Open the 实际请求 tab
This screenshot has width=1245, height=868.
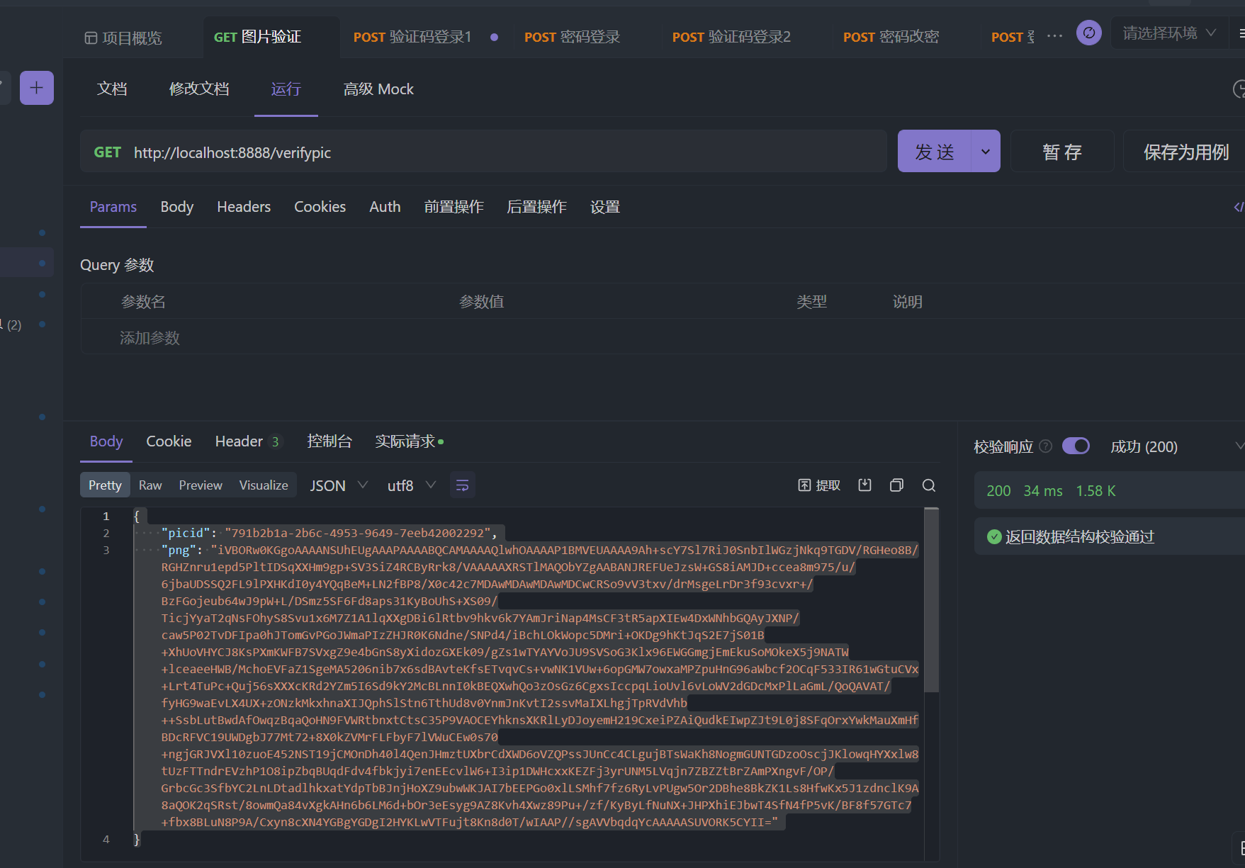[409, 441]
